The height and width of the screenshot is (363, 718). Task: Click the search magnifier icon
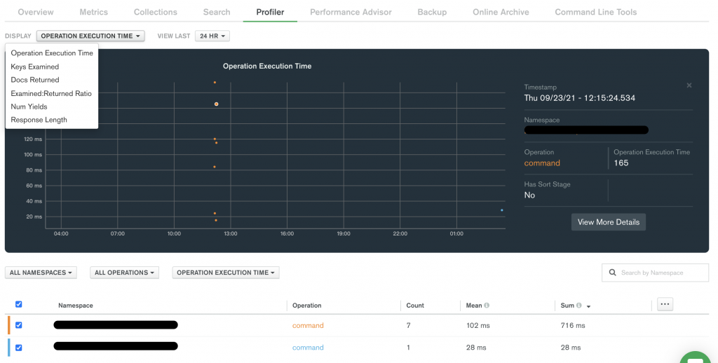point(612,273)
